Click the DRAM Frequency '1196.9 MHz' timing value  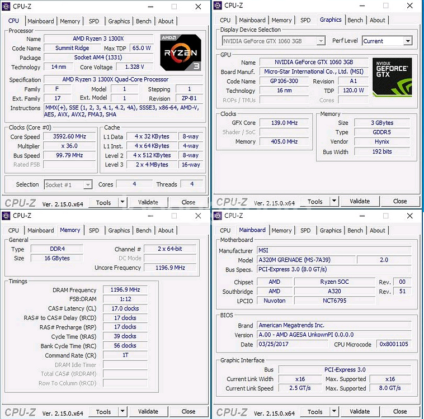point(125,289)
